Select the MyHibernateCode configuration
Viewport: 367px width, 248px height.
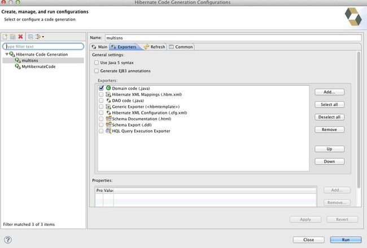click(x=38, y=67)
